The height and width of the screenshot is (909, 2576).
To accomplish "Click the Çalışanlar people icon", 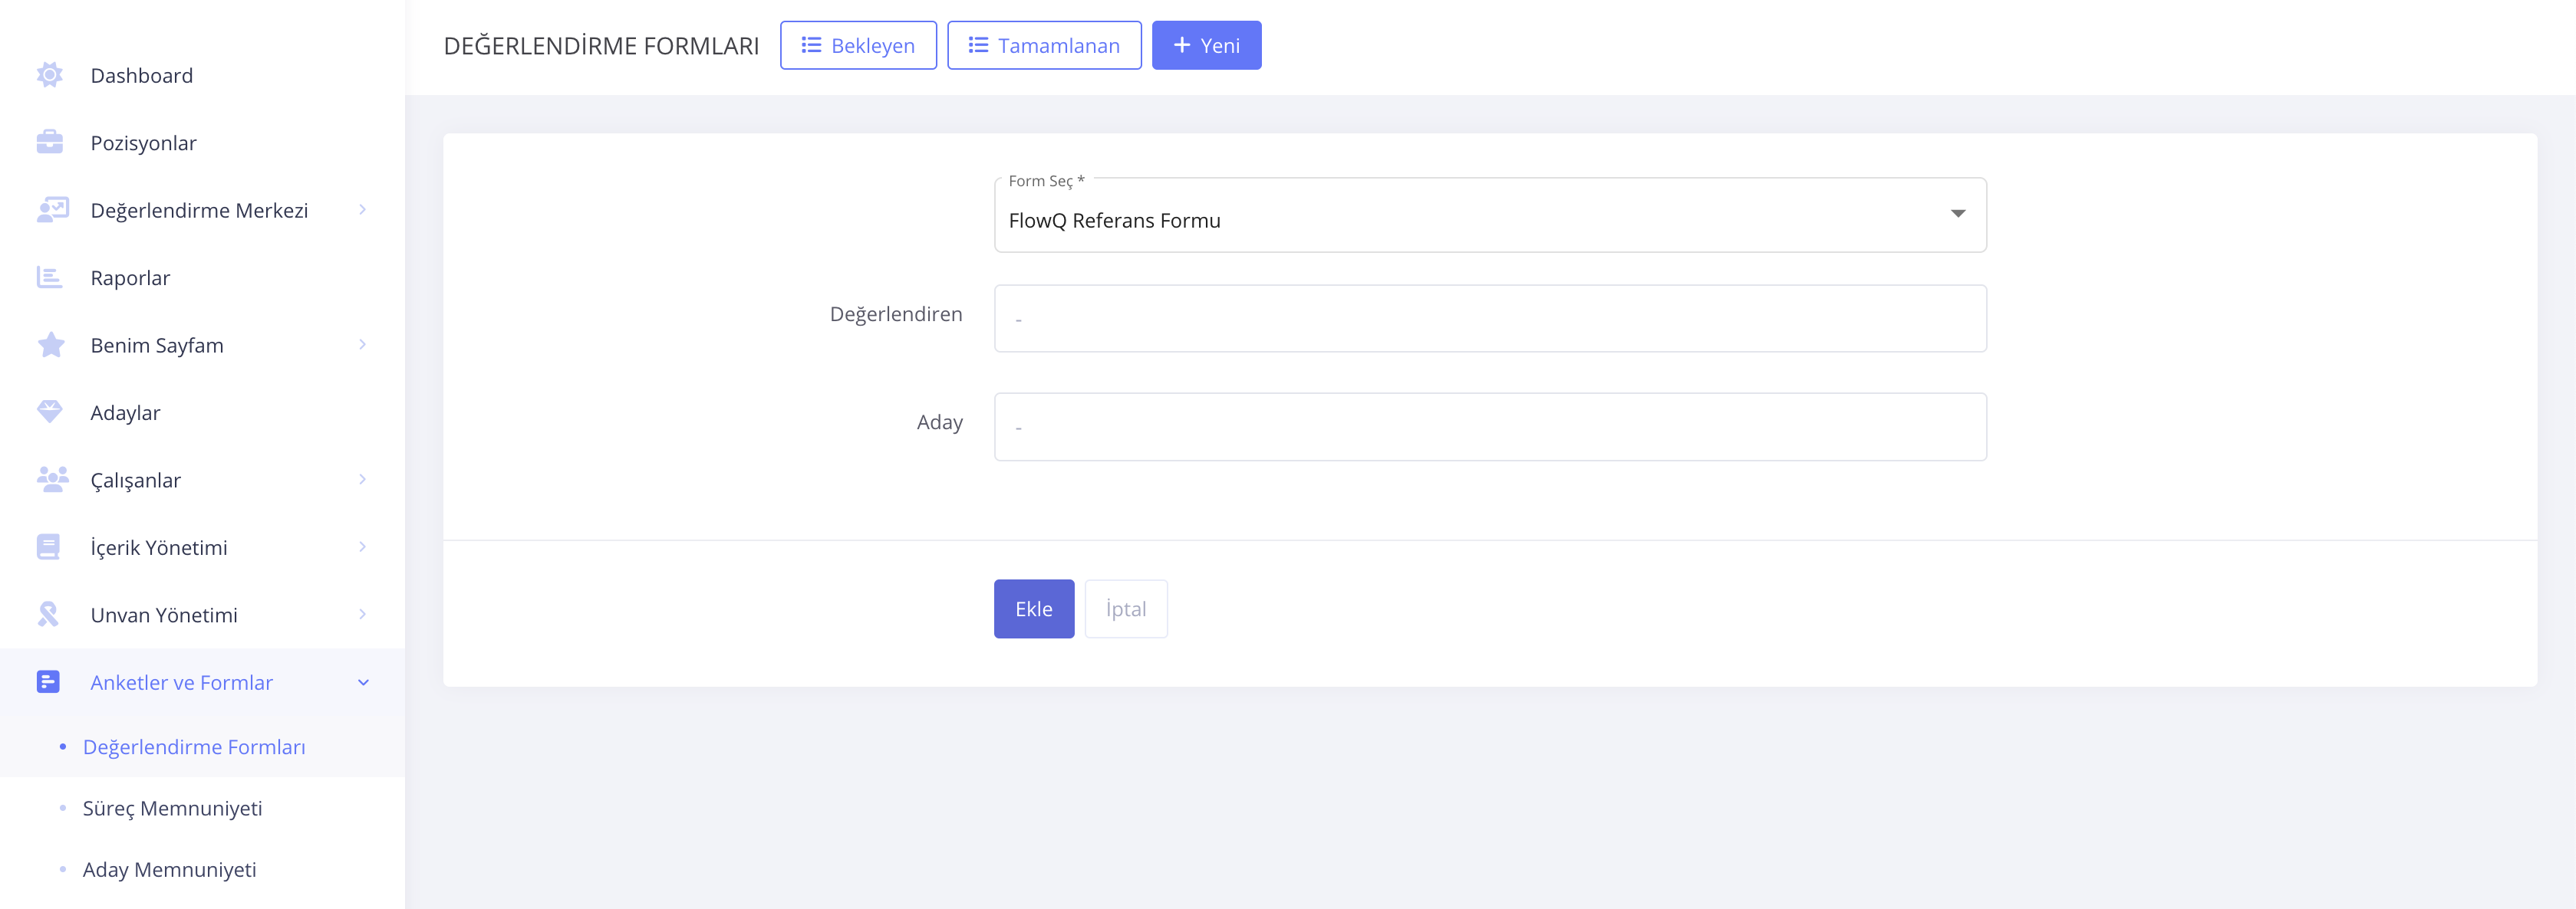I will [52, 480].
